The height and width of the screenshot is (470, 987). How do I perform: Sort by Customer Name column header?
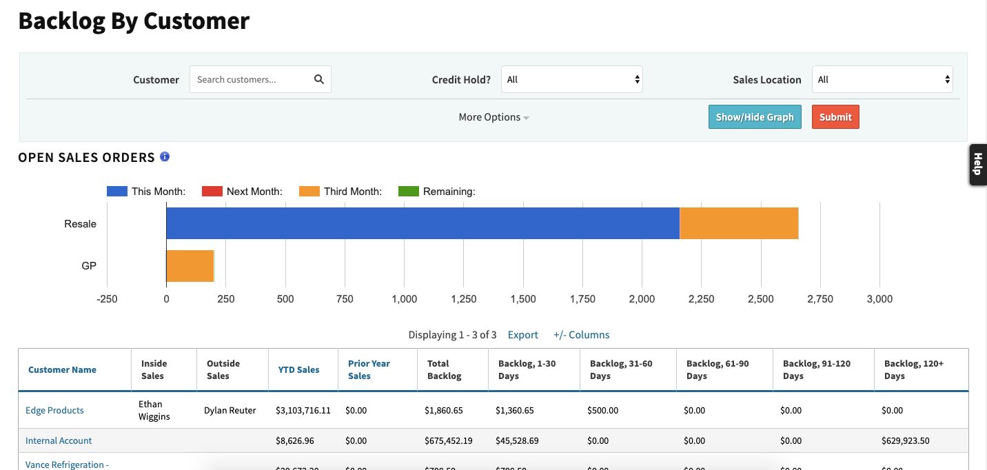pyautogui.click(x=62, y=370)
